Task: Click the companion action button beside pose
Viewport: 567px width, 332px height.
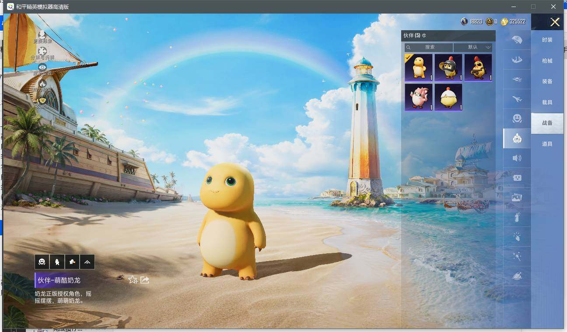Action: [x=72, y=262]
